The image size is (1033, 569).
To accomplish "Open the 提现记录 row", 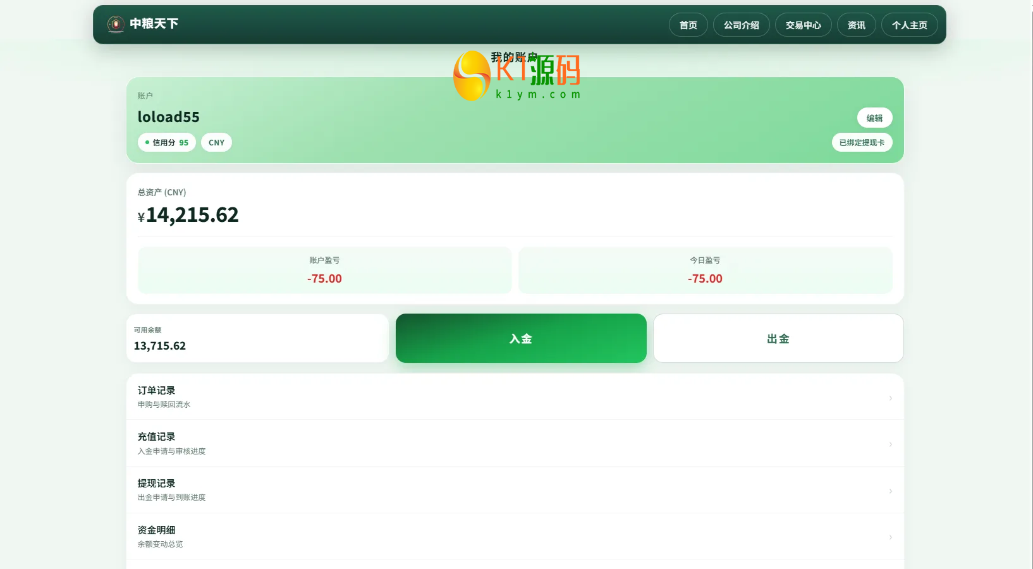I will 515,490.
